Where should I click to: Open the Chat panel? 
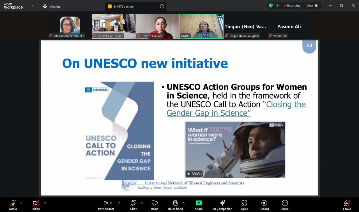133,205
